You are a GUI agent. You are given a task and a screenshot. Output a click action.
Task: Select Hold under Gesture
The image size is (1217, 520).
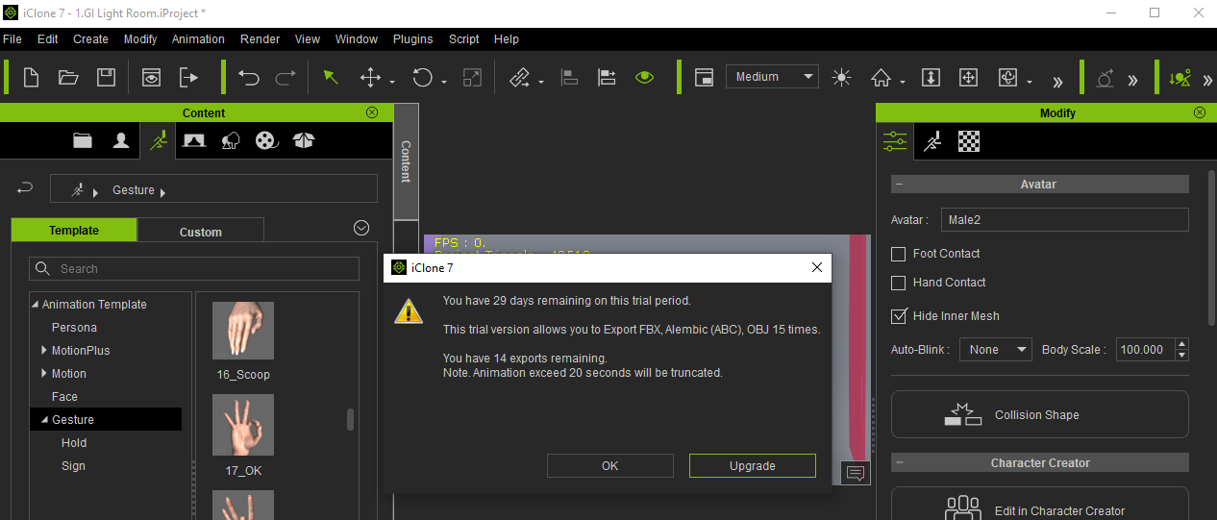click(74, 443)
